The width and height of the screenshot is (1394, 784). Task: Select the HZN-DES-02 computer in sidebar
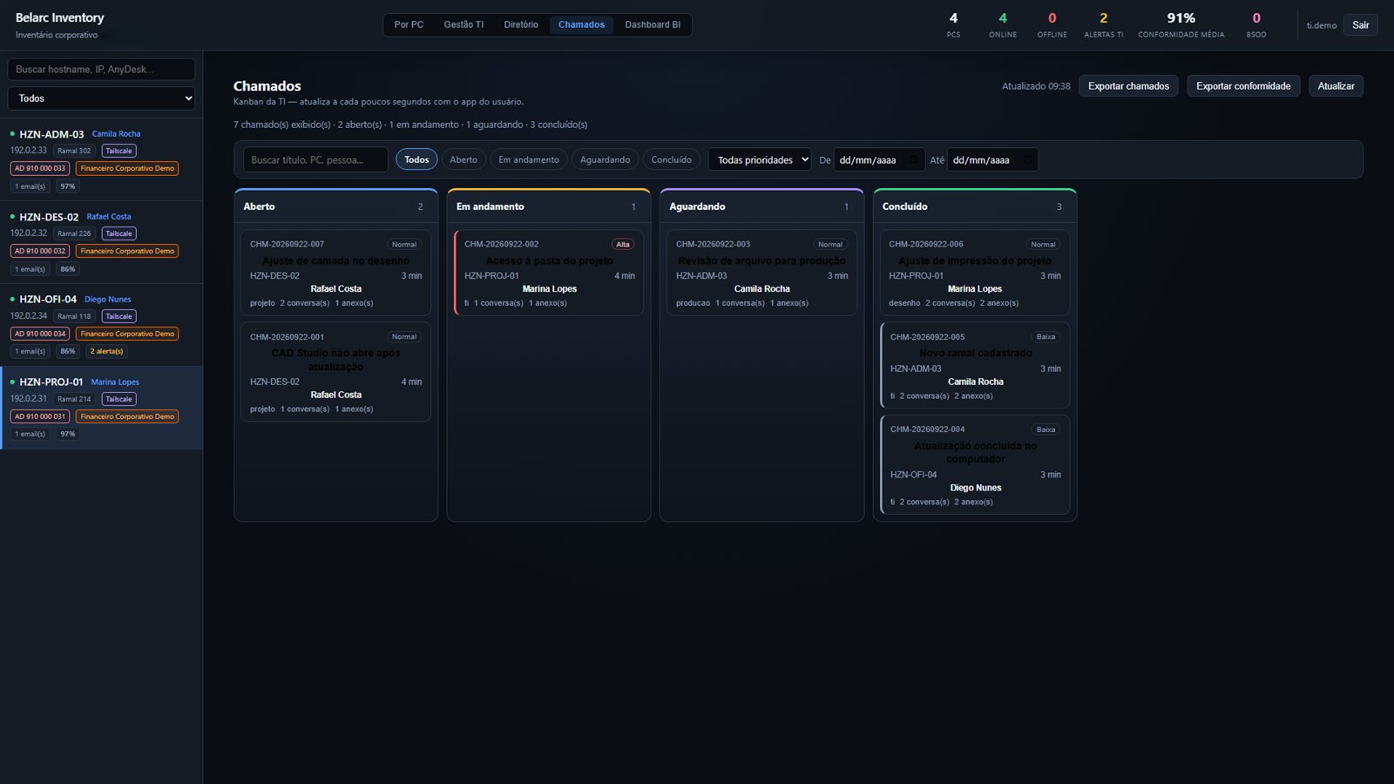coord(101,242)
